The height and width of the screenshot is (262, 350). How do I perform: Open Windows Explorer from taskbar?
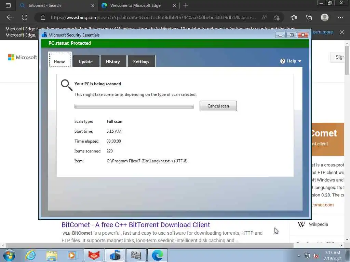(x=52, y=255)
